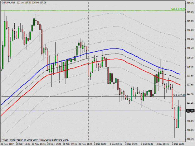Click the 228.65 price scale value
The height and width of the screenshot is (146, 195).
point(190,39)
